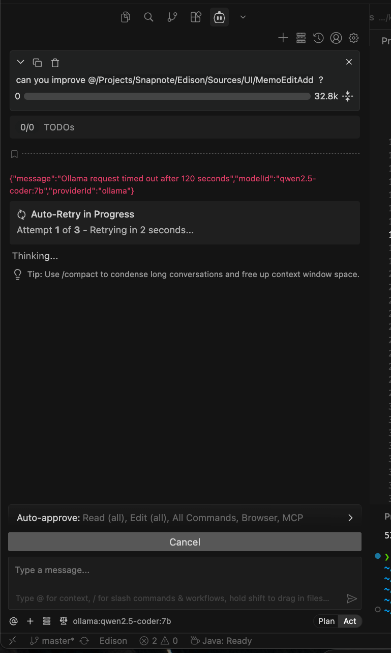The width and height of the screenshot is (391, 653).
Task: Click the checkpoint bookmark icon
Action: point(14,153)
